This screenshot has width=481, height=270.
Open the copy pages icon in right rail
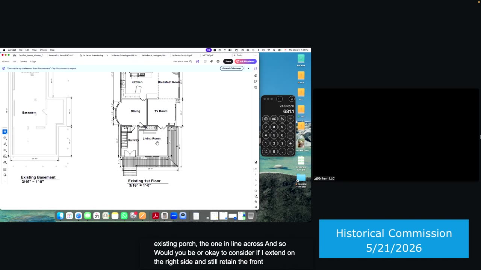pos(256,87)
